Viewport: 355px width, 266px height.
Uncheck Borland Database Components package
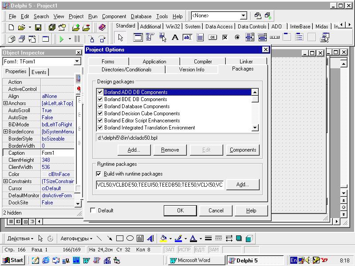(100, 106)
